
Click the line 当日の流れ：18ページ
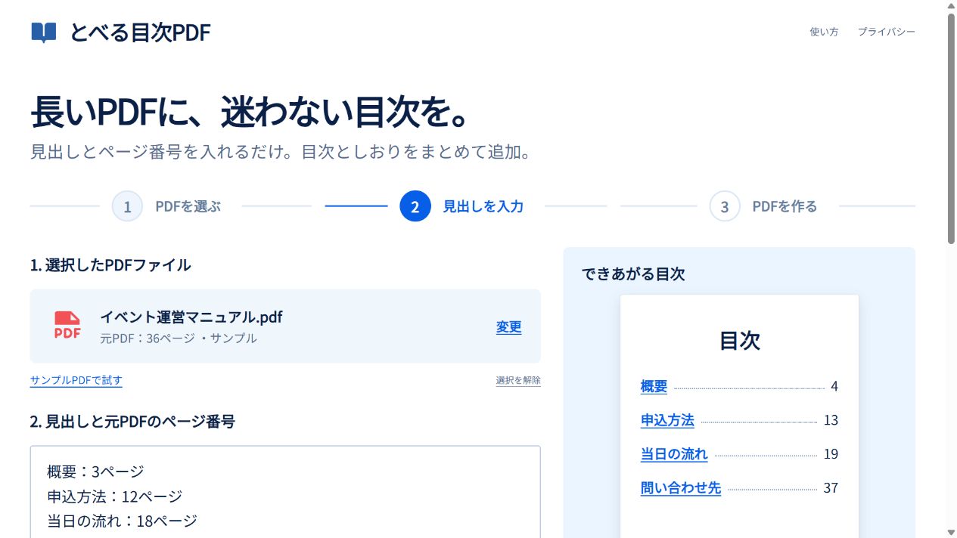pos(122,521)
